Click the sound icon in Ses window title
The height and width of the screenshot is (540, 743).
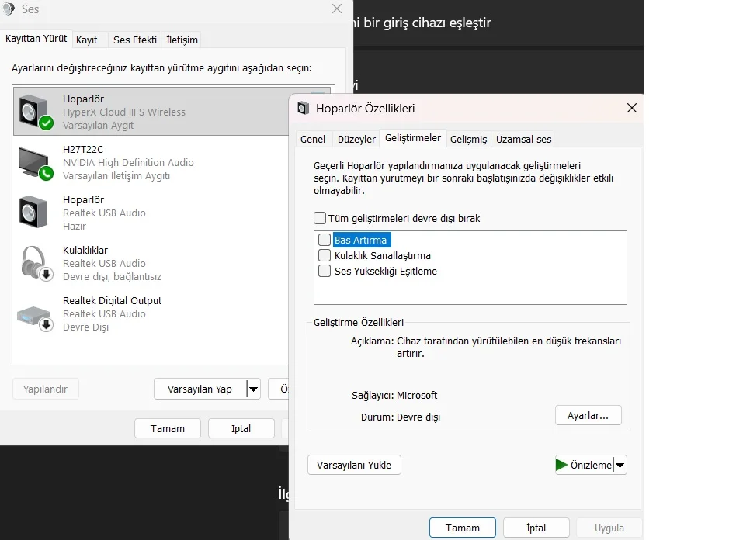click(x=9, y=9)
